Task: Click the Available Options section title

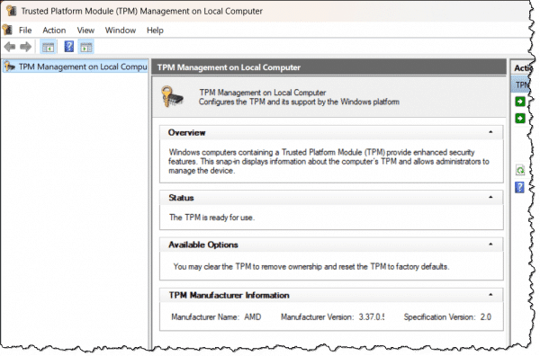Action: click(203, 245)
